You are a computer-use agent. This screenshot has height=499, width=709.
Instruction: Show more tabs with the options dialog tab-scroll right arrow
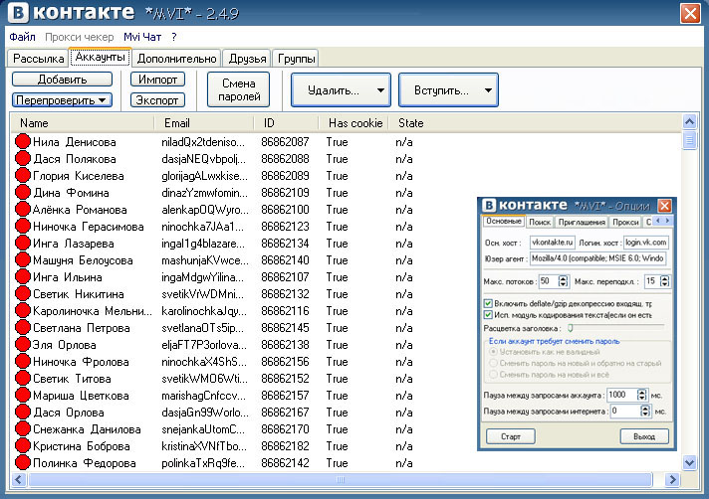[x=667, y=221]
